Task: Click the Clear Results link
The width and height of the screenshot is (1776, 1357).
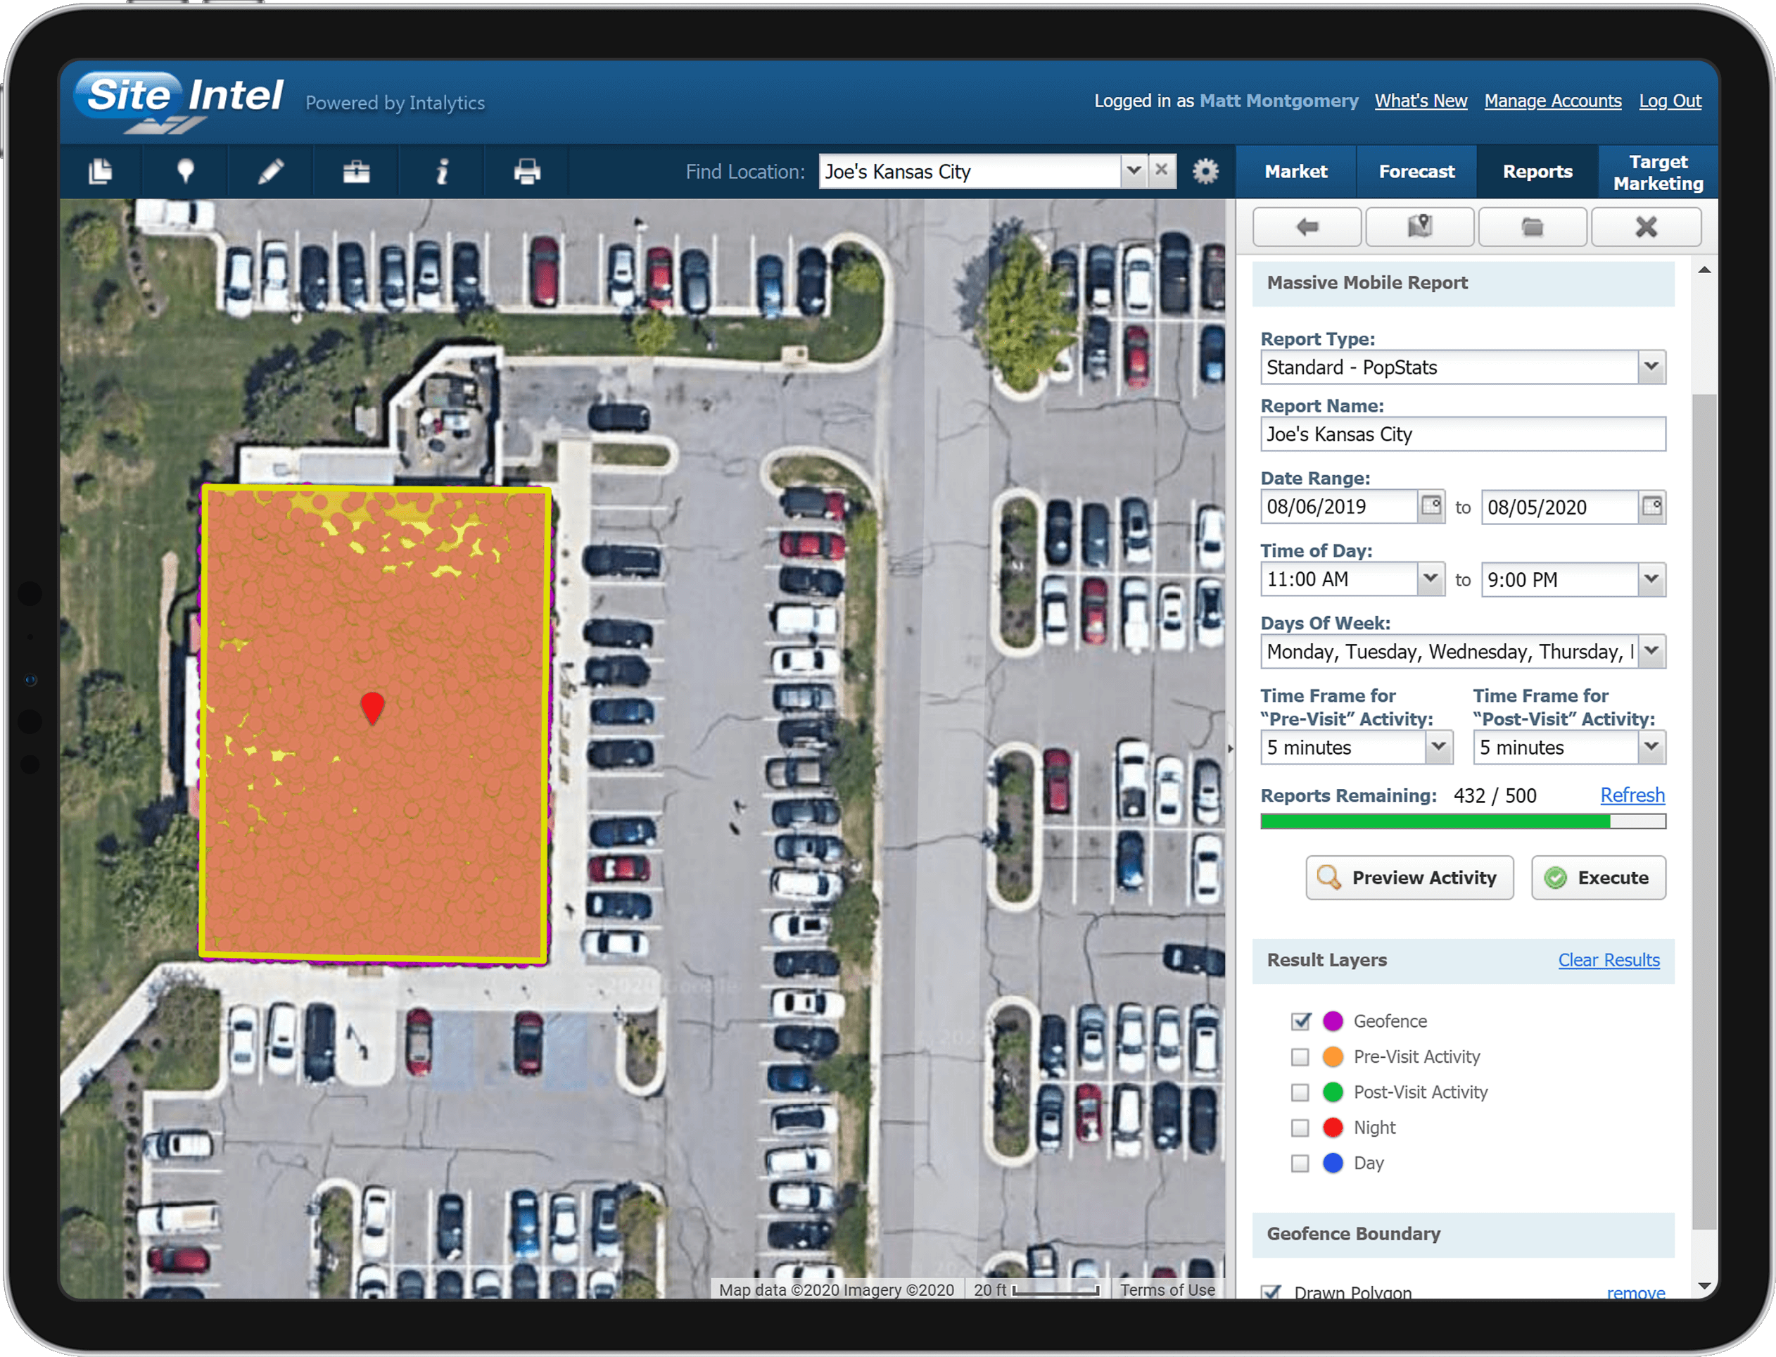Action: [x=1609, y=959]
